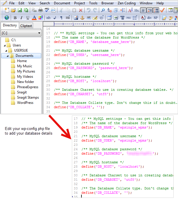Open Find in Files

pos(116,10)
